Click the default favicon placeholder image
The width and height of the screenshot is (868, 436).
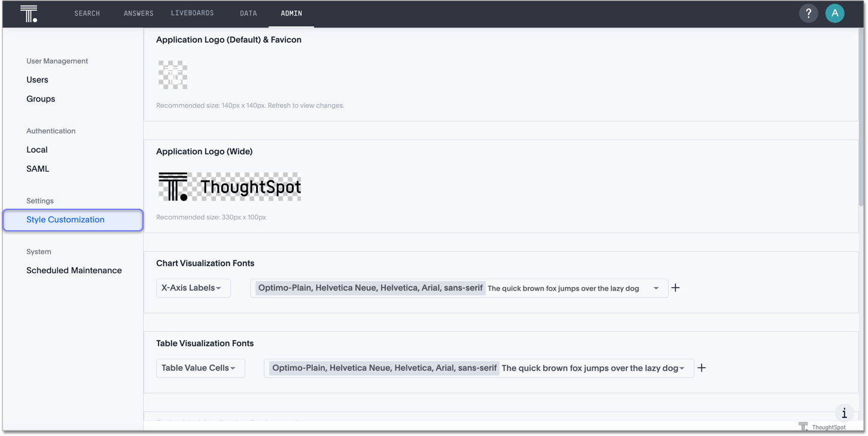coord(173,75)
